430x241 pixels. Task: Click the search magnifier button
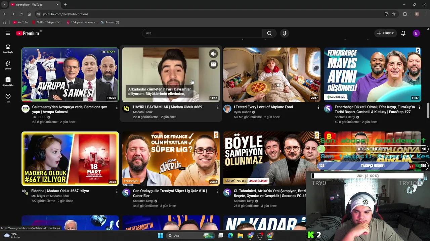[x=269, y=33]
